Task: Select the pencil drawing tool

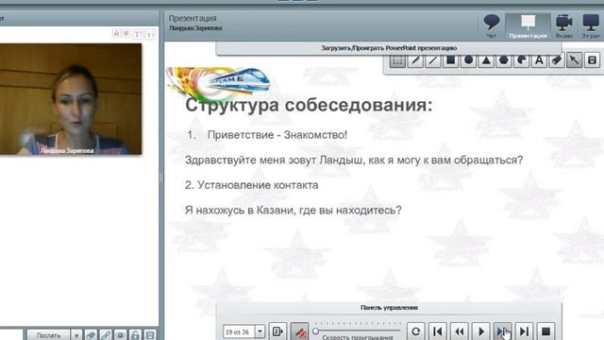Action: (x=415, y=60)
